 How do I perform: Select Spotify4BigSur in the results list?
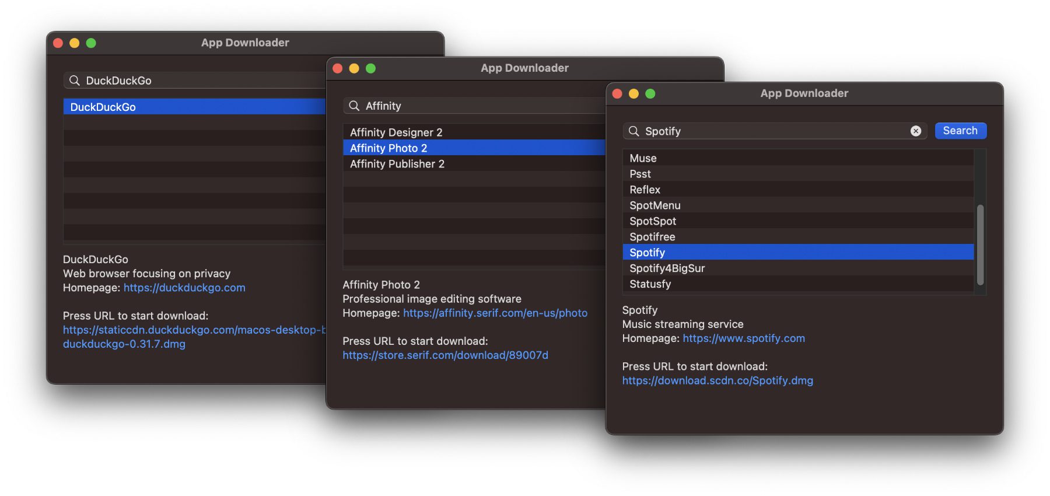coord(798,268)
